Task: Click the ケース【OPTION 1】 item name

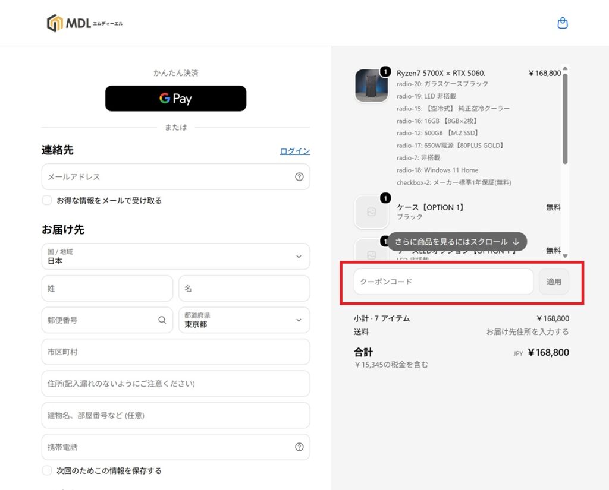Action: click(431, 207)
